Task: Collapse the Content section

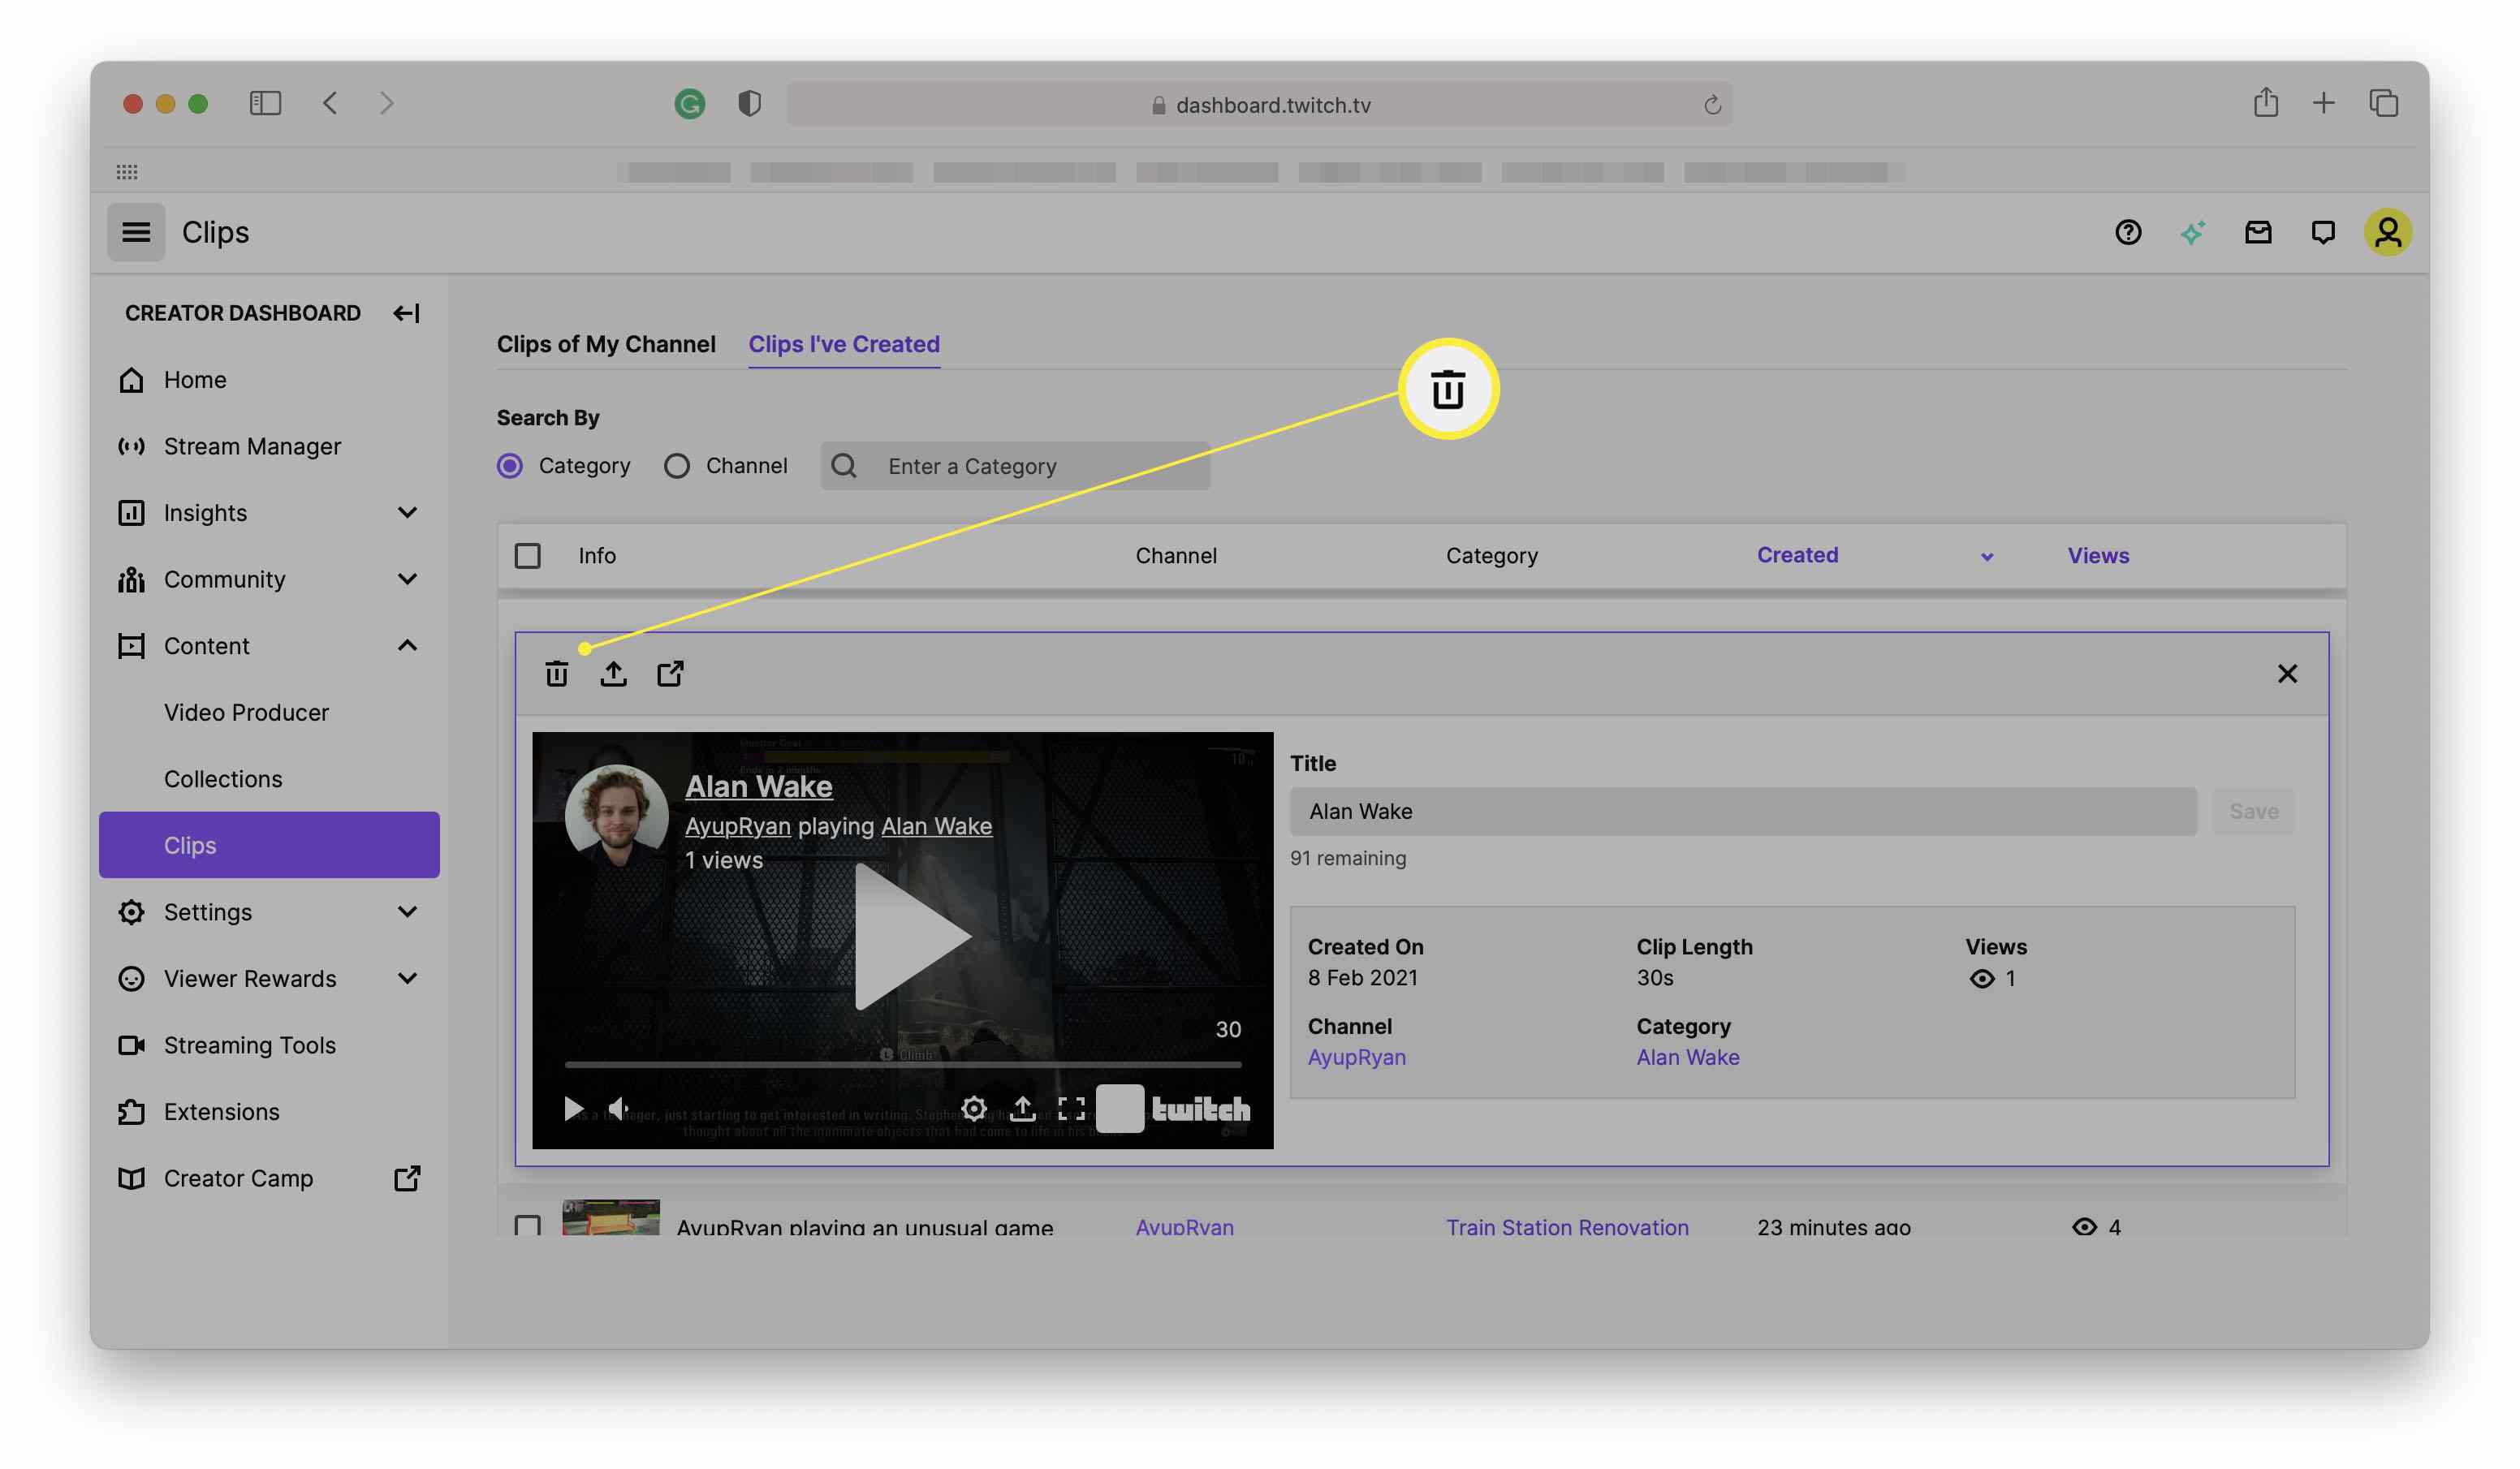Action: [x=407, y=646]
